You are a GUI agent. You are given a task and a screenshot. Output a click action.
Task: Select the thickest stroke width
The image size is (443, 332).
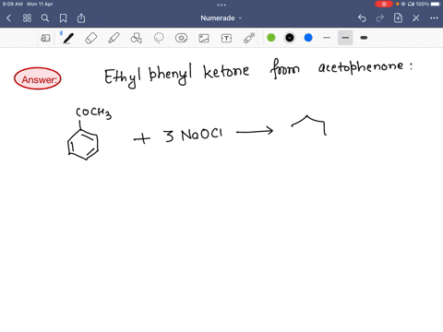click(364, 38)
